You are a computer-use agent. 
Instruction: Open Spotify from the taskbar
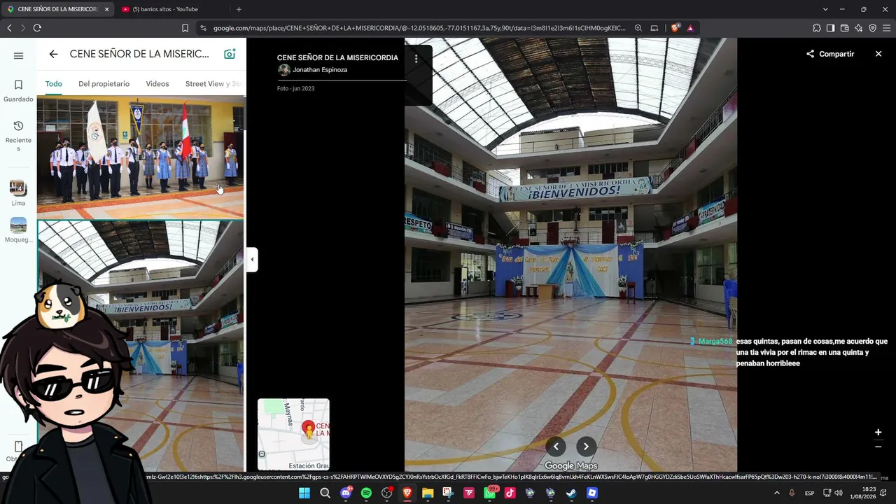pos(366,493)
